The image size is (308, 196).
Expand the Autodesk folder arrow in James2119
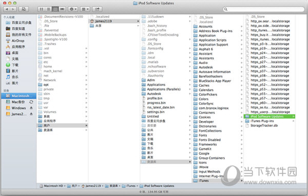click(x=190, y=94)
